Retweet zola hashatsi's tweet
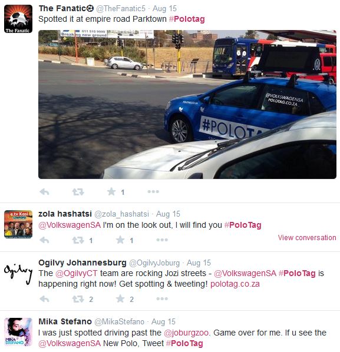340x352 pixels. click(78, 240)
